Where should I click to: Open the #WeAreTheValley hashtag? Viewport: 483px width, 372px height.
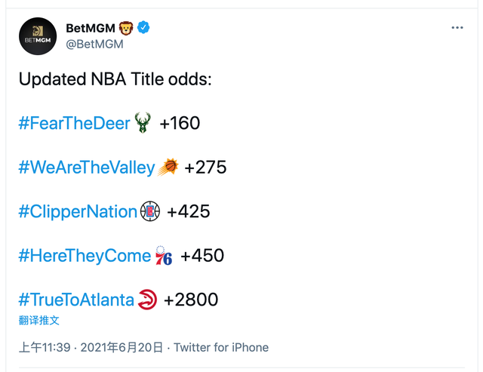point(87,168)
